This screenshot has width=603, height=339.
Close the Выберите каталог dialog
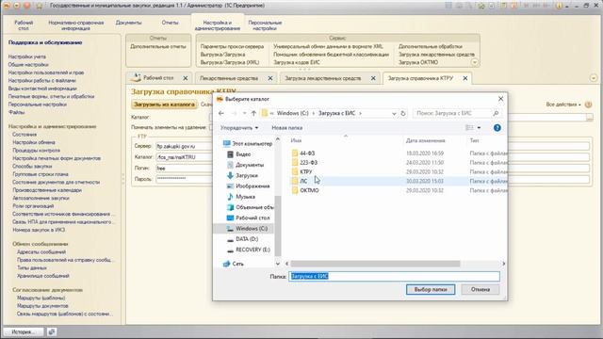(x=500, y=99)
